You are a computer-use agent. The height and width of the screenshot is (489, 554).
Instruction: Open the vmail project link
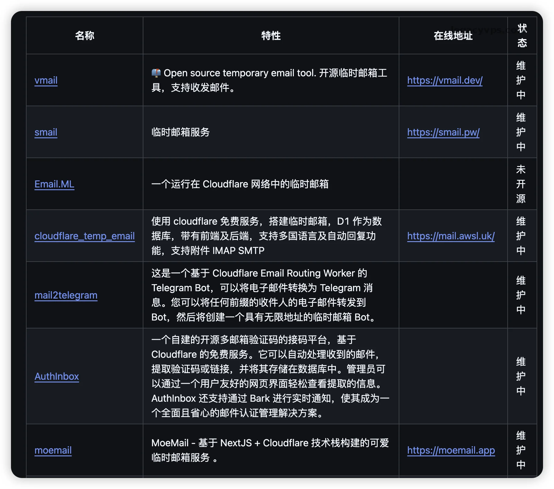[46, 80]
